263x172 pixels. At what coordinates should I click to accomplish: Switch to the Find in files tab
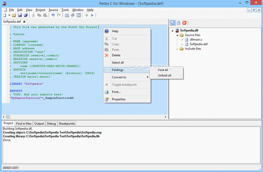[24, 123]
